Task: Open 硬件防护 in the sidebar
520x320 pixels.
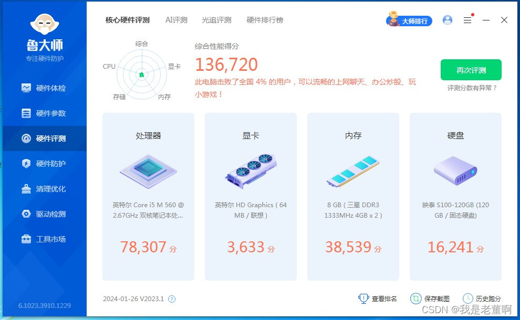Action: (x=44, y=164)
